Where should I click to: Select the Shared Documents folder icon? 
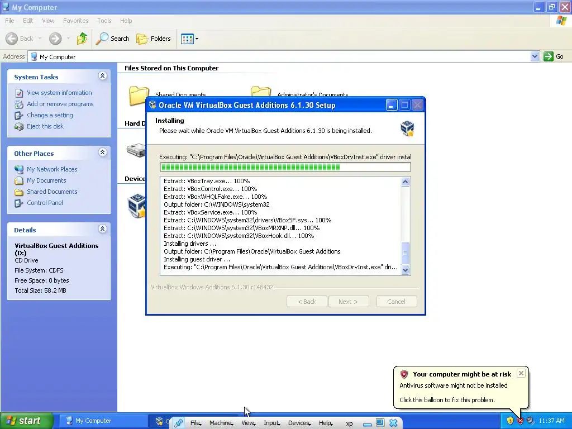coord(139,96)
